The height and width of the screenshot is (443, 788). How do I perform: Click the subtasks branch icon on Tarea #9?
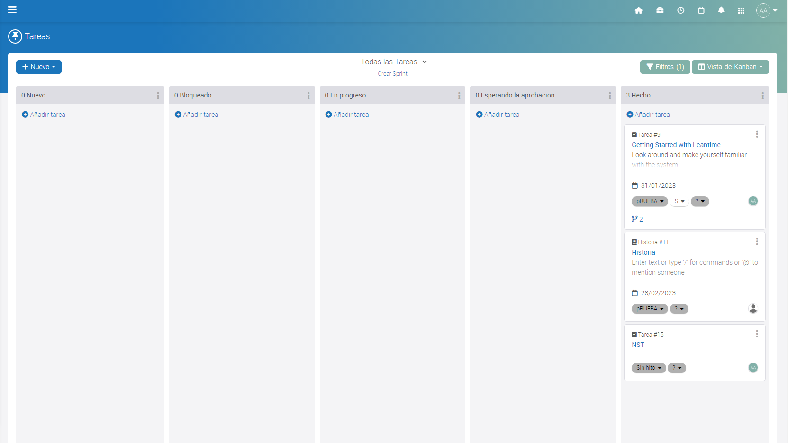coord(635,219)
